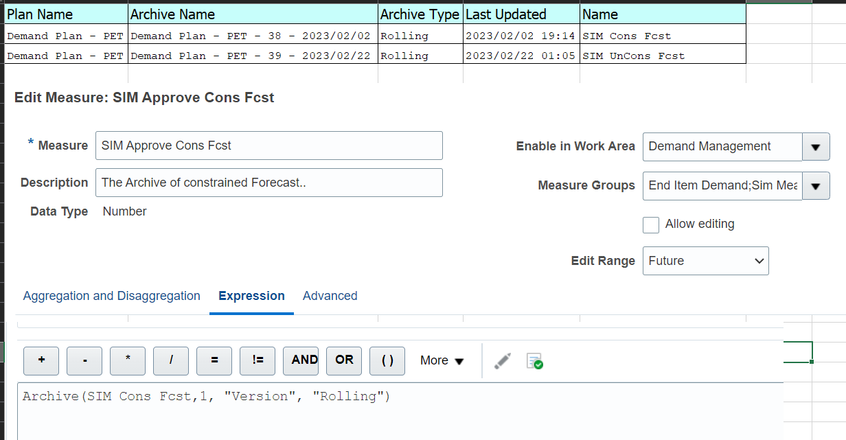
Task: Insert the multiplication operator
Action: 127,360
